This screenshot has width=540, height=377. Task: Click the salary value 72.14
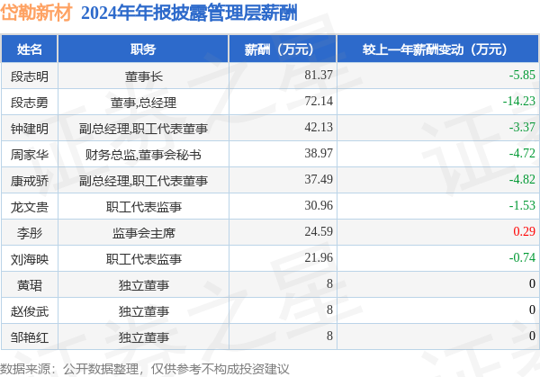point(319,101)
